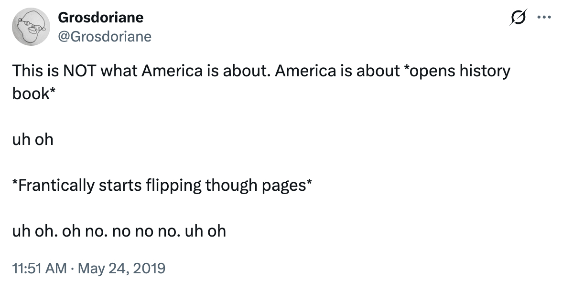Open the Grosdoriane display name link
Viewport: 562px width, 290px height.
point(100,18)
